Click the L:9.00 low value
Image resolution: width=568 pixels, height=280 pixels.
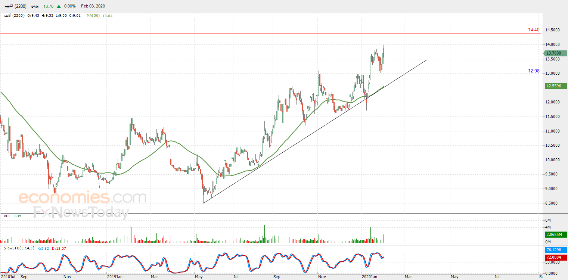61,16
